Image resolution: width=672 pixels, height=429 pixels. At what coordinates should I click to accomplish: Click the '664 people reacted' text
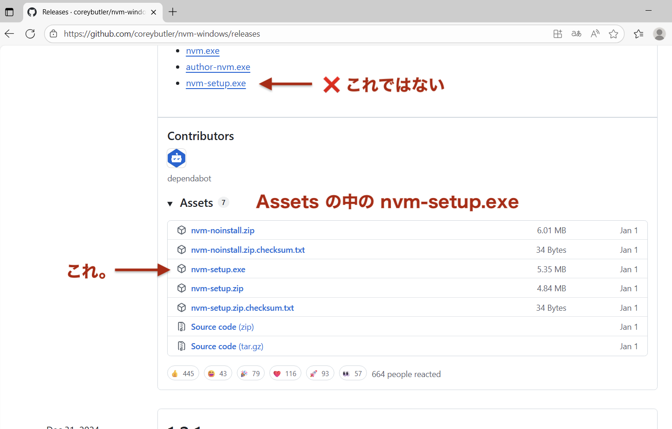coord(406,374)
